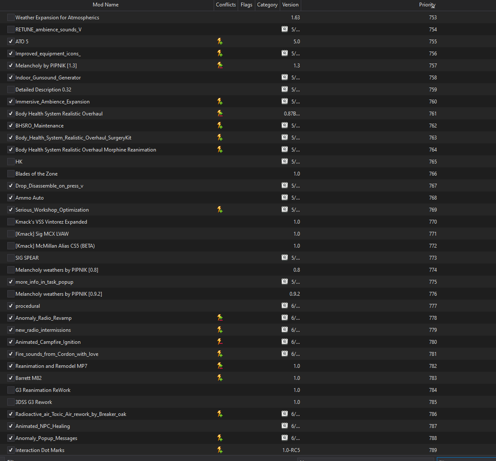Image resolution: width=496 pixels, height=461 pixels.
Task: Click conflict icon on Melancholy by PIPNIK [1.3] row
Action: pos(220,66)
